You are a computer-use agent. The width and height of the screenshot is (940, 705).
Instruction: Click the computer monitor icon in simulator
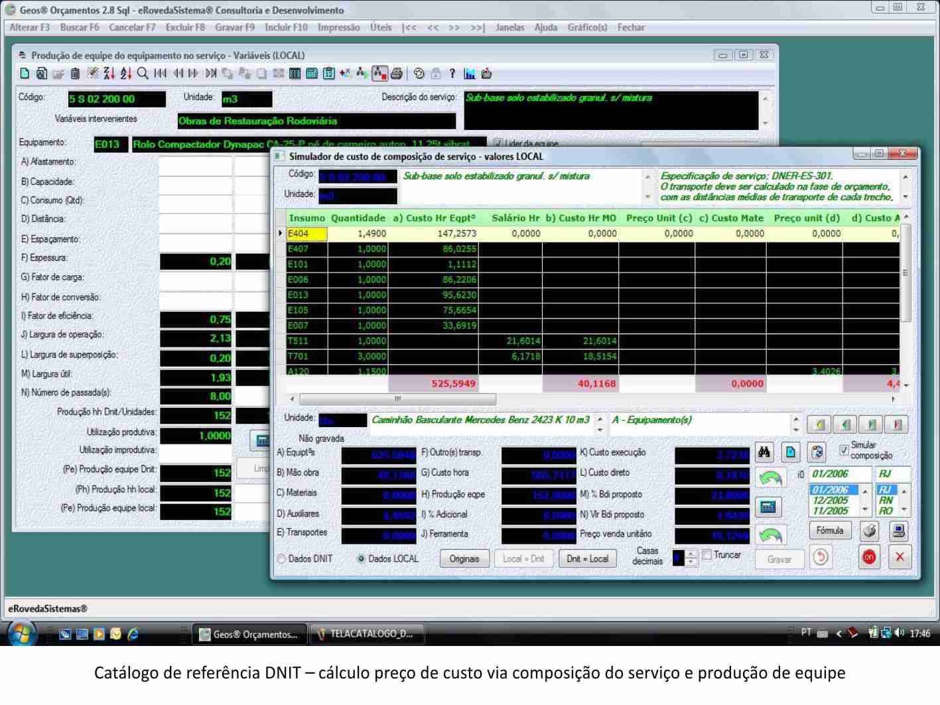[898, 531]
